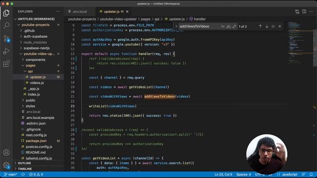Toggle Match Whole Word in find widget
Image resolution: width=317 pixels, height=178 pixels.
tap(228, 26)
